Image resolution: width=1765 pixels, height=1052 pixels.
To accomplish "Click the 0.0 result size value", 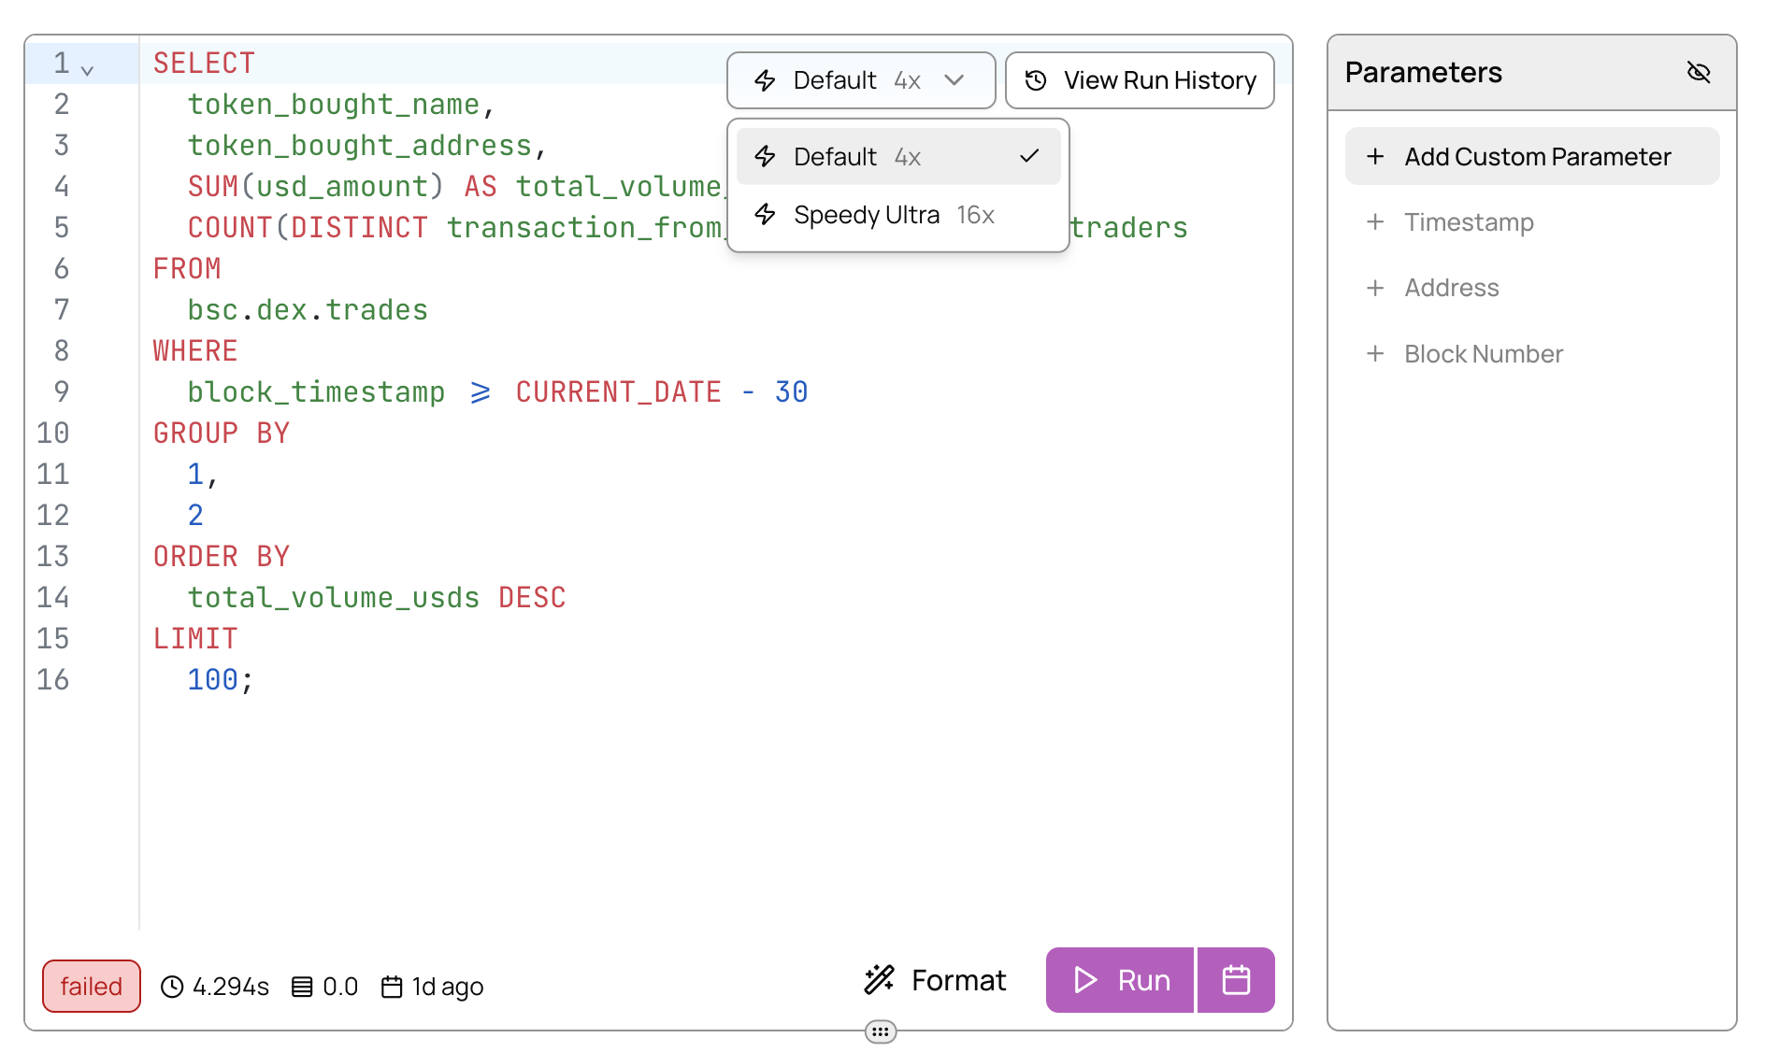I will point(340,987).
